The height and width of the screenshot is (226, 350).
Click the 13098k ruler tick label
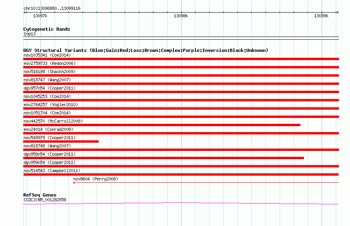(x=181, y=16)
